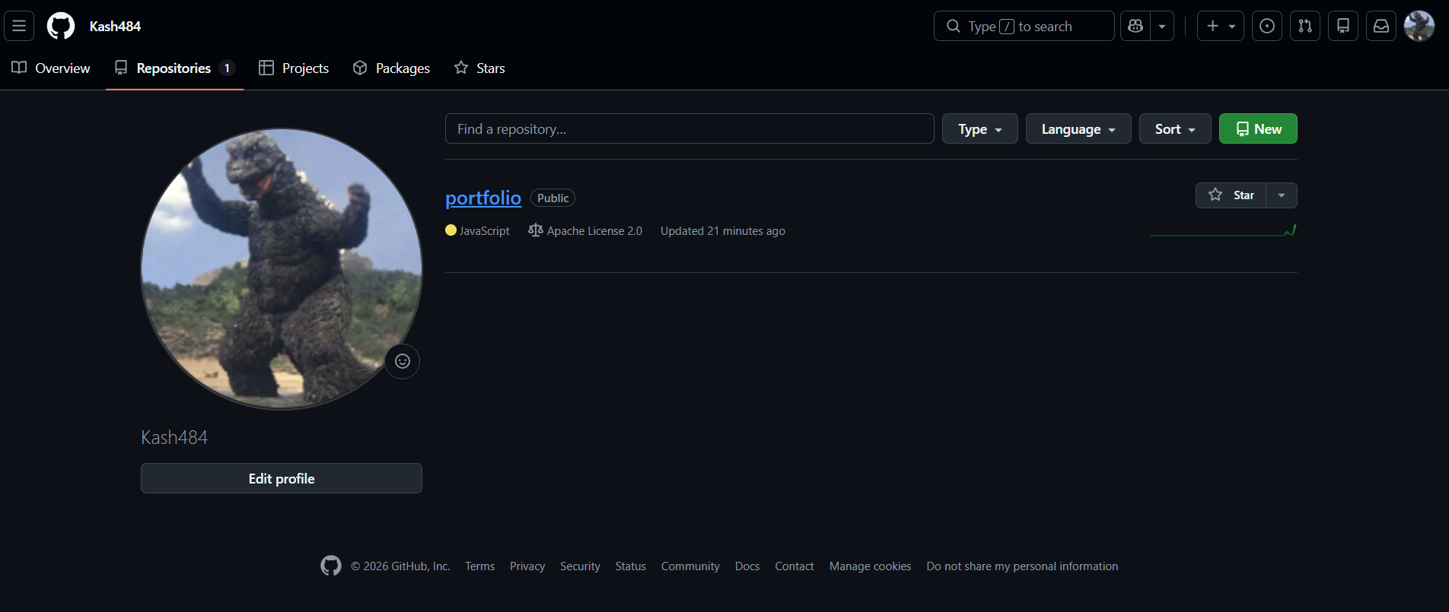
Task: Click the Kash484 username in header
Action: click(115, 26)
